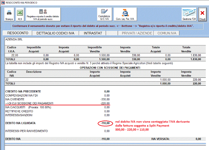
Task: Open the DETTAGLIO CODICI IVA tab
Action: 55,33
